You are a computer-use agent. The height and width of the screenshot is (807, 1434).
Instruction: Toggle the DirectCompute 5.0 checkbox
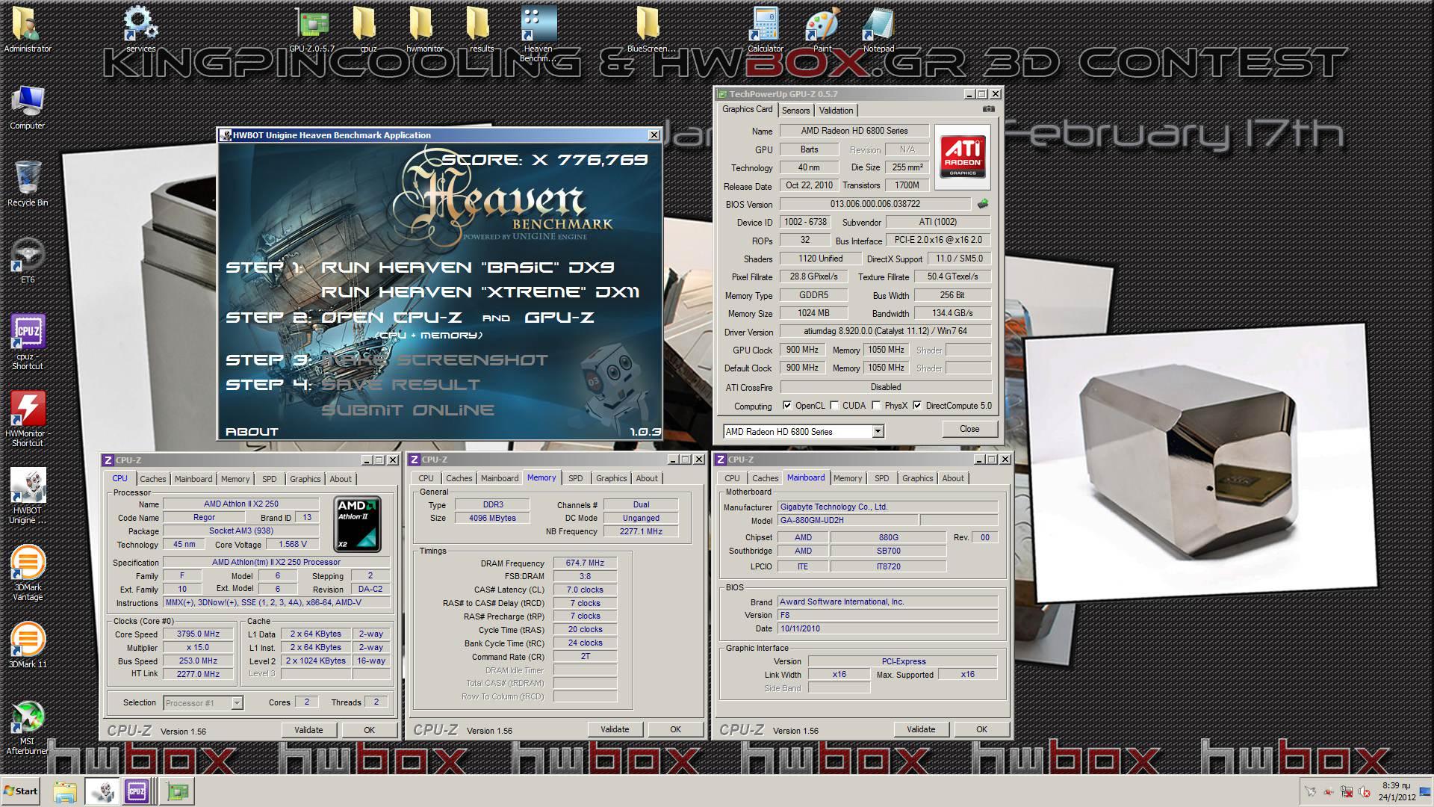tap(917, 406)
